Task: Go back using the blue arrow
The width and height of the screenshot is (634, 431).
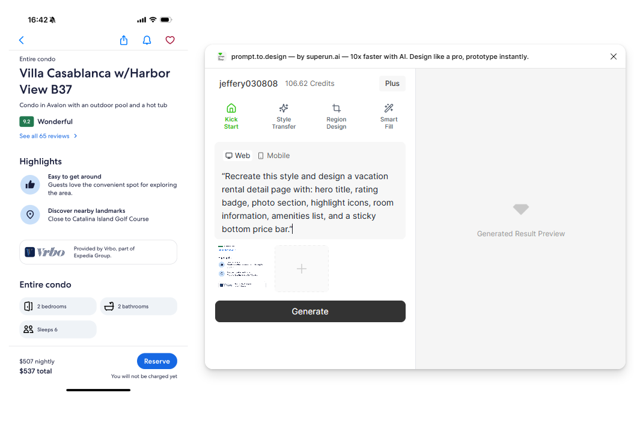Action: (22, 40)
